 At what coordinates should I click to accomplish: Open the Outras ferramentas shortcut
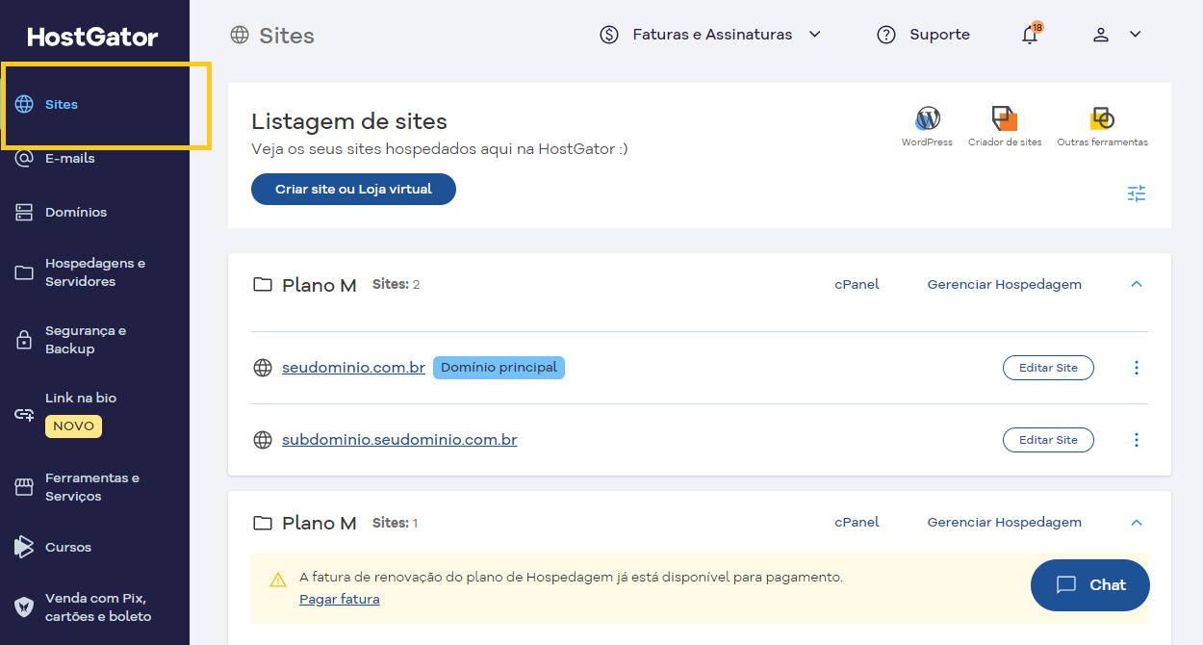pos(1102,126)
